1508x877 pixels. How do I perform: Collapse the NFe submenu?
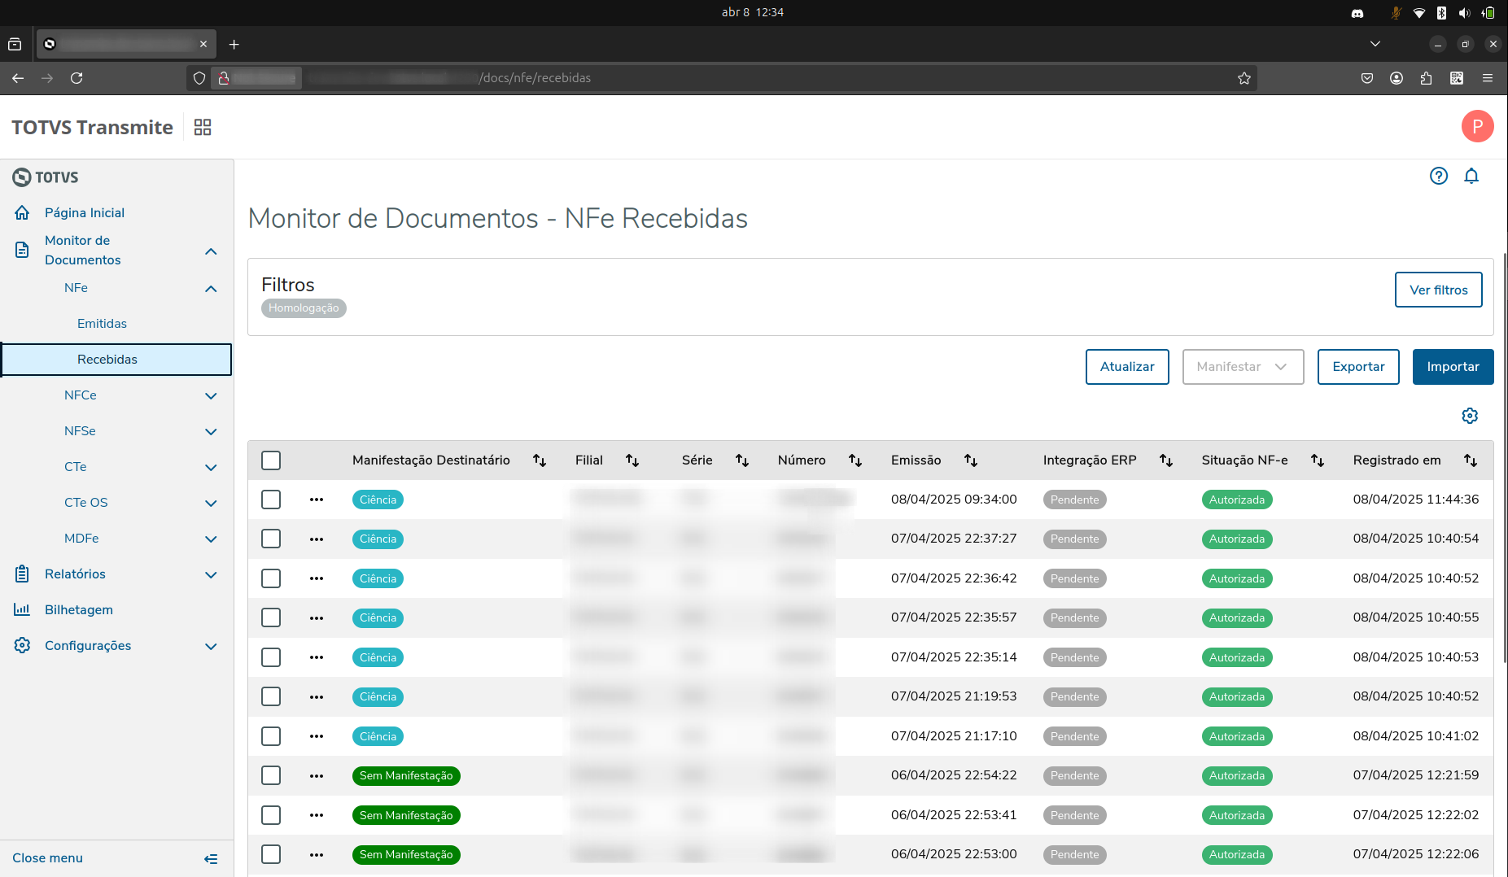tap(211, 289)
